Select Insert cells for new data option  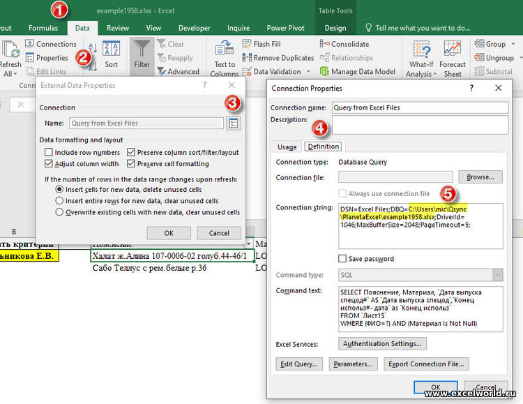click(x=59, y=189)
